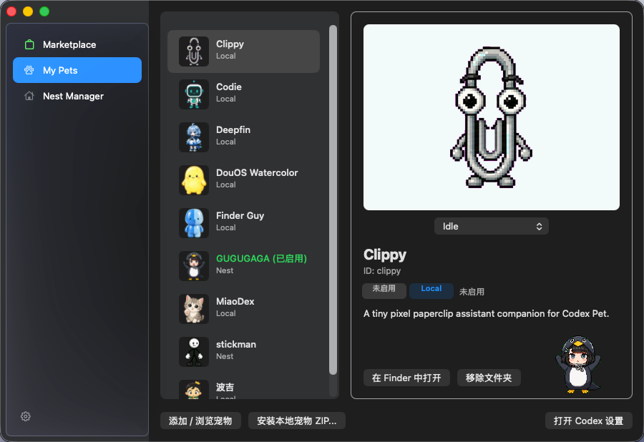The image size is (644, 442).
Task: Click the My Pets paw icon
Action: pos(29,70)
